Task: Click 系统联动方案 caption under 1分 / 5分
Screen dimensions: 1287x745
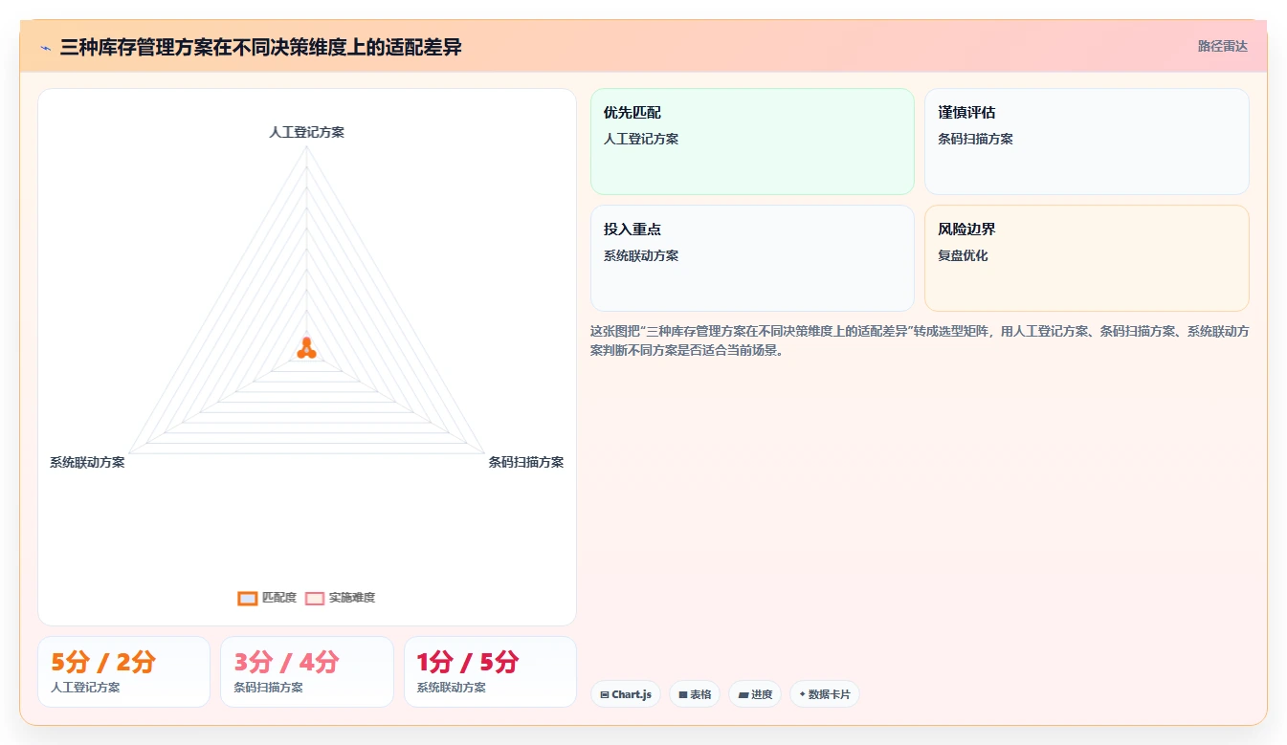Action: point(451,687)
